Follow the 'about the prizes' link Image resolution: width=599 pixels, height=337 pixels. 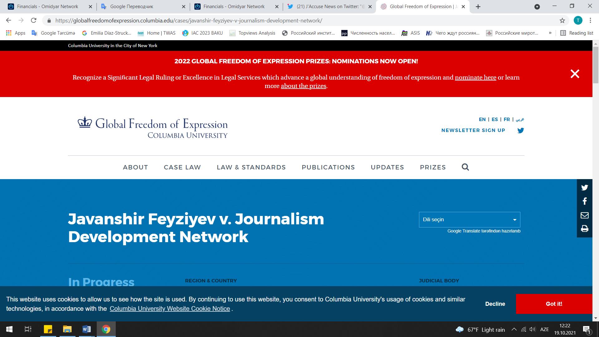(x=304, y=86)
